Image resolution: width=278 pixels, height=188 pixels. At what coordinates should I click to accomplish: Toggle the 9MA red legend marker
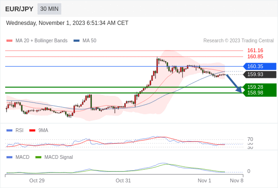32,131
